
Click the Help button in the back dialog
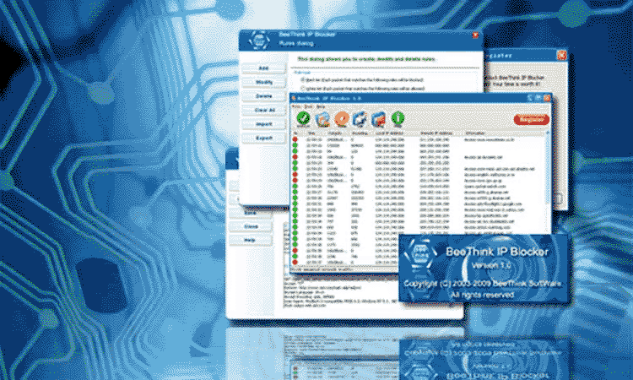tap(250, 241)
